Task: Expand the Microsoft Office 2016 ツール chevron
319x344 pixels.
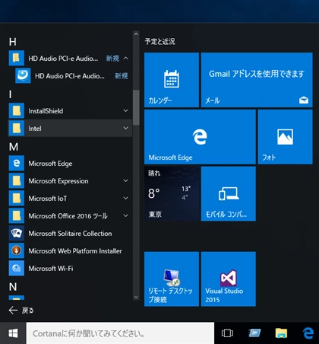Action: (125, 215)
